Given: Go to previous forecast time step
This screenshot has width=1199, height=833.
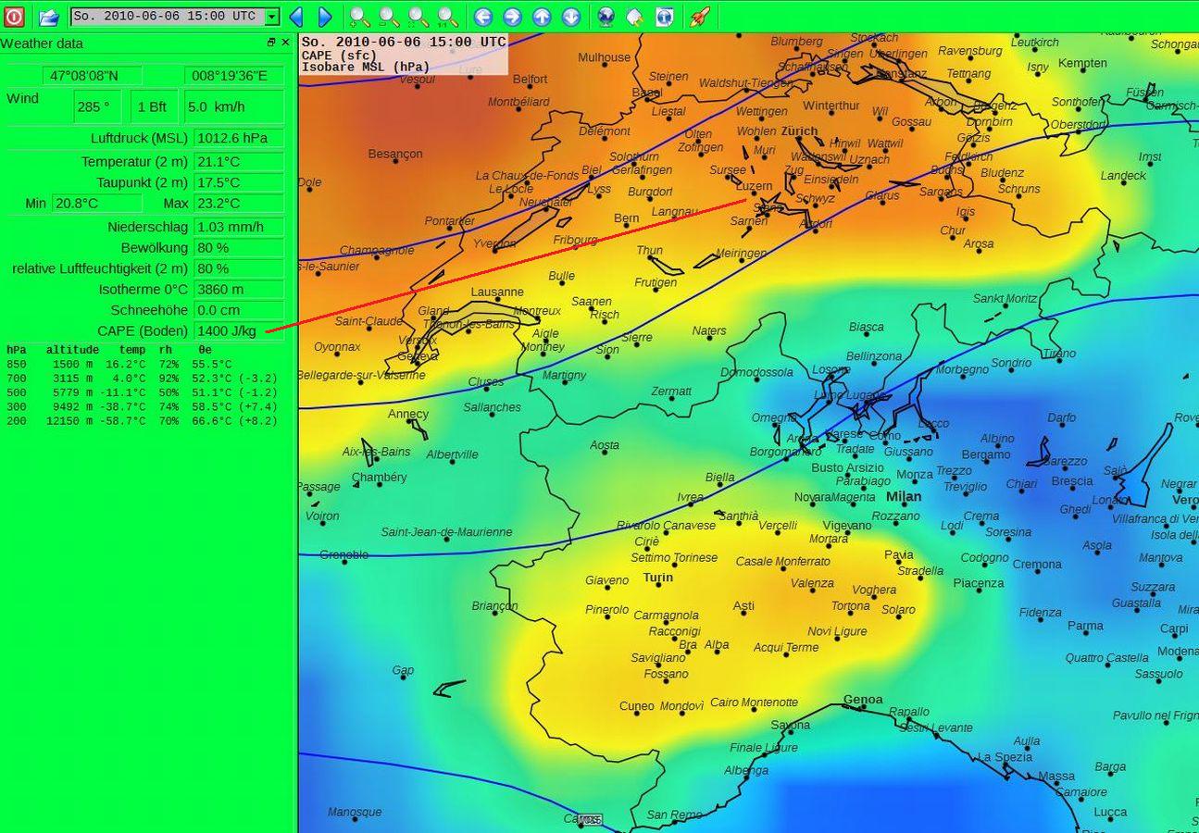Looking at the screenshot, I should (296, 17).
